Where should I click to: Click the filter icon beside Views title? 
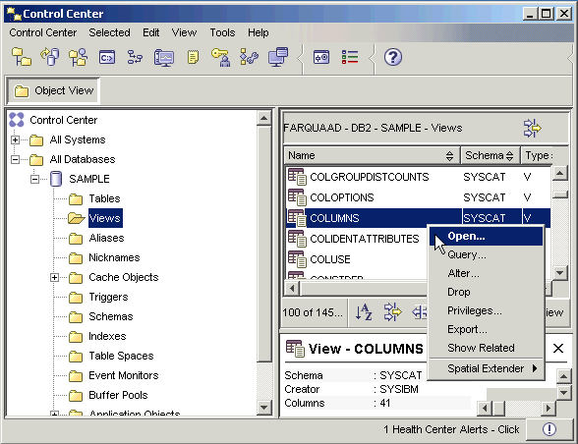coord(533,129)
